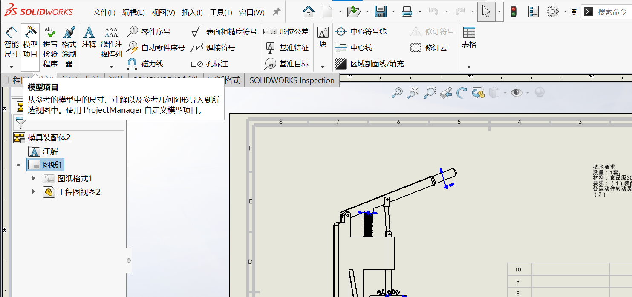Screen dimensions: 632x297
Task: Select the 智能尺寸 (Smart Dimension) tool
Action: pos(11,40)
